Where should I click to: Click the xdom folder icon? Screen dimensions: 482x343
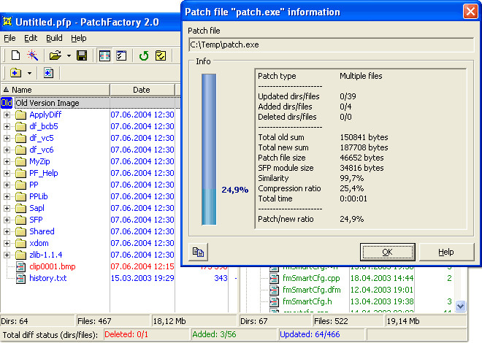[x=20, y=243]
